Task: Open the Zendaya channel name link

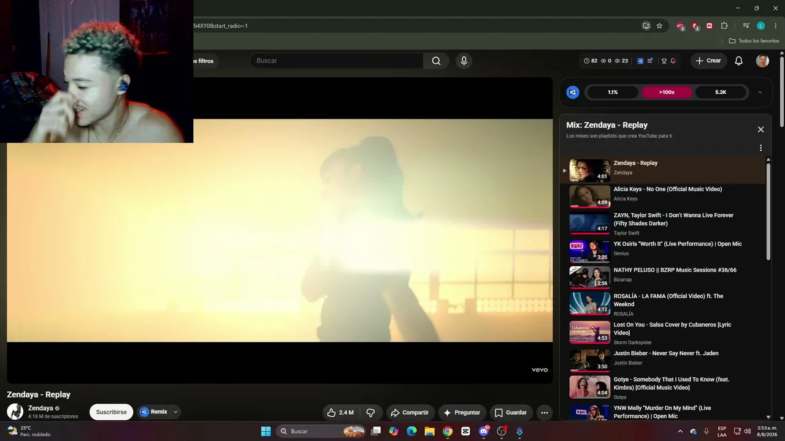Action: pos(40,409)
